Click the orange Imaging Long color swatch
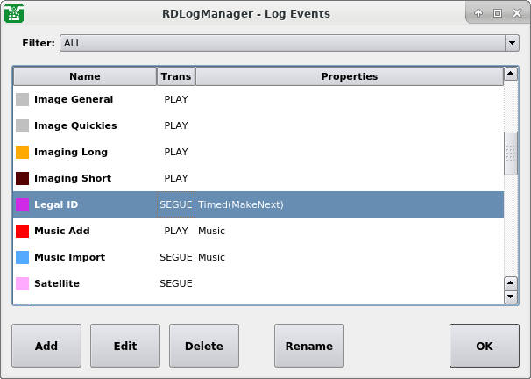 click(23, 153)
